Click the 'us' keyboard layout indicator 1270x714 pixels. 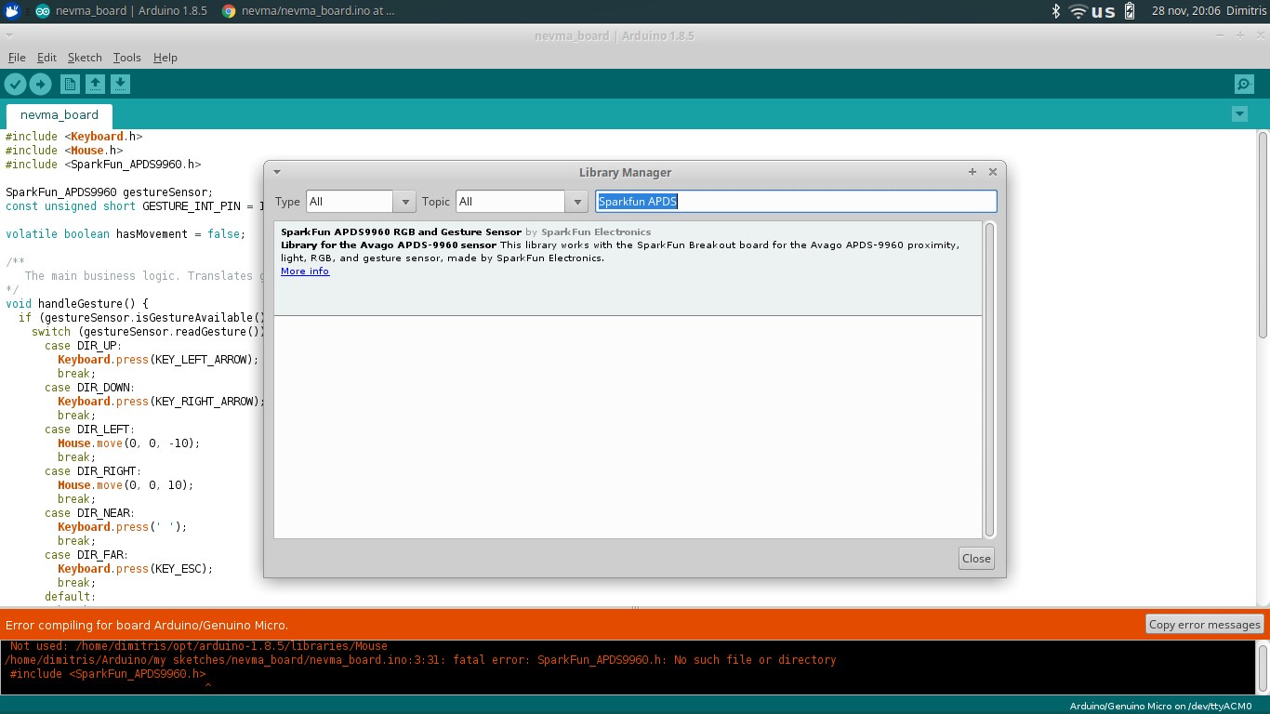point(1104,11)
